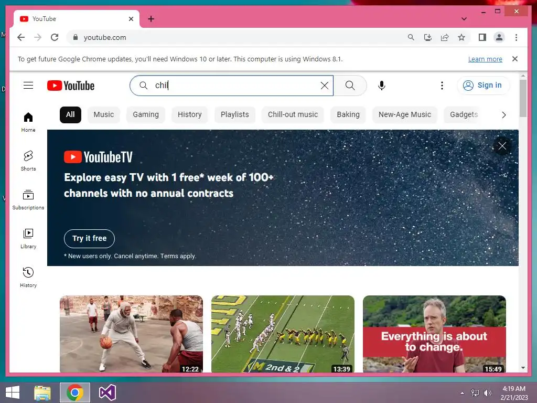Select the Playlists chip
Image resolution: width=537 pixels, height=403 pixels.
[x=234, y=114]
